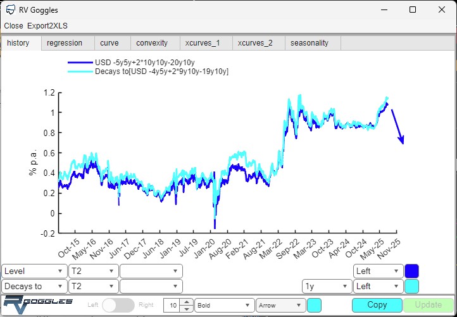The height and width of the screenshot is (317, 457).
Task: Click the Copy button
Action: [x=377, y=305]
